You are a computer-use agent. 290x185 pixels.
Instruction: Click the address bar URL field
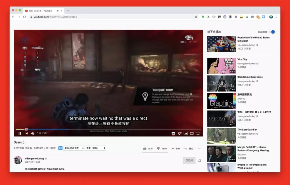pos(113,17)
